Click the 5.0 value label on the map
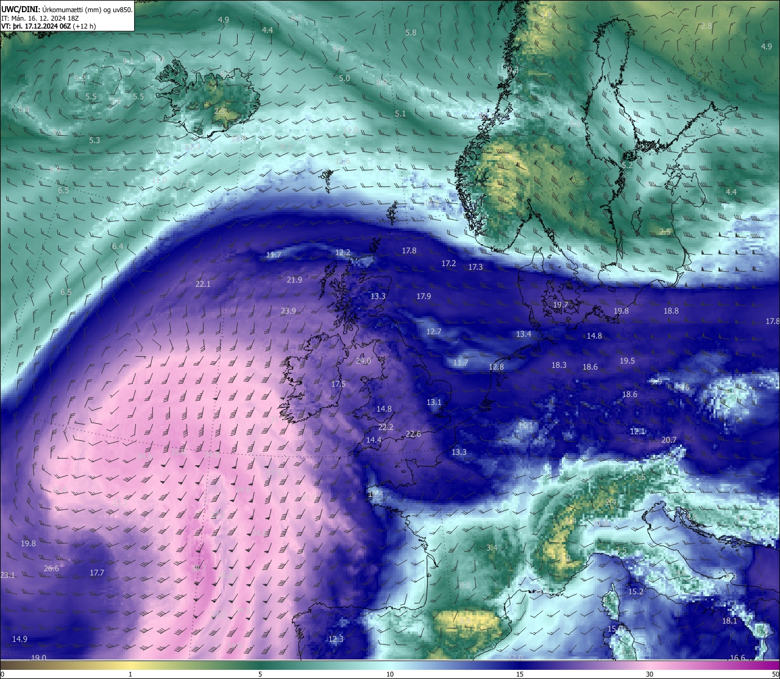Image resolution: width=780 pixels, height=679 pixels. tap(344, 79)
